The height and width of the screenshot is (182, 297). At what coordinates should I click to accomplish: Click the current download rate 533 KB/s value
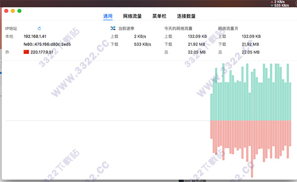(143, 45)
